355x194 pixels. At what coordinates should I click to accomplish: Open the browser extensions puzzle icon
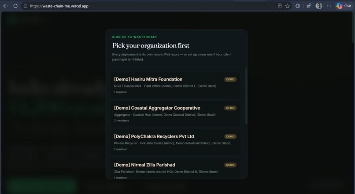(x=298, y=6)
